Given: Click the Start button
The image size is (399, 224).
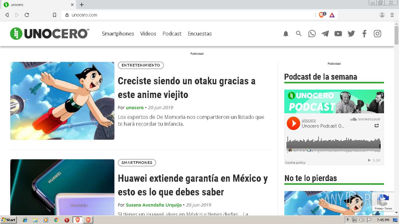Looking at the screenshot, I should point(8,220).
